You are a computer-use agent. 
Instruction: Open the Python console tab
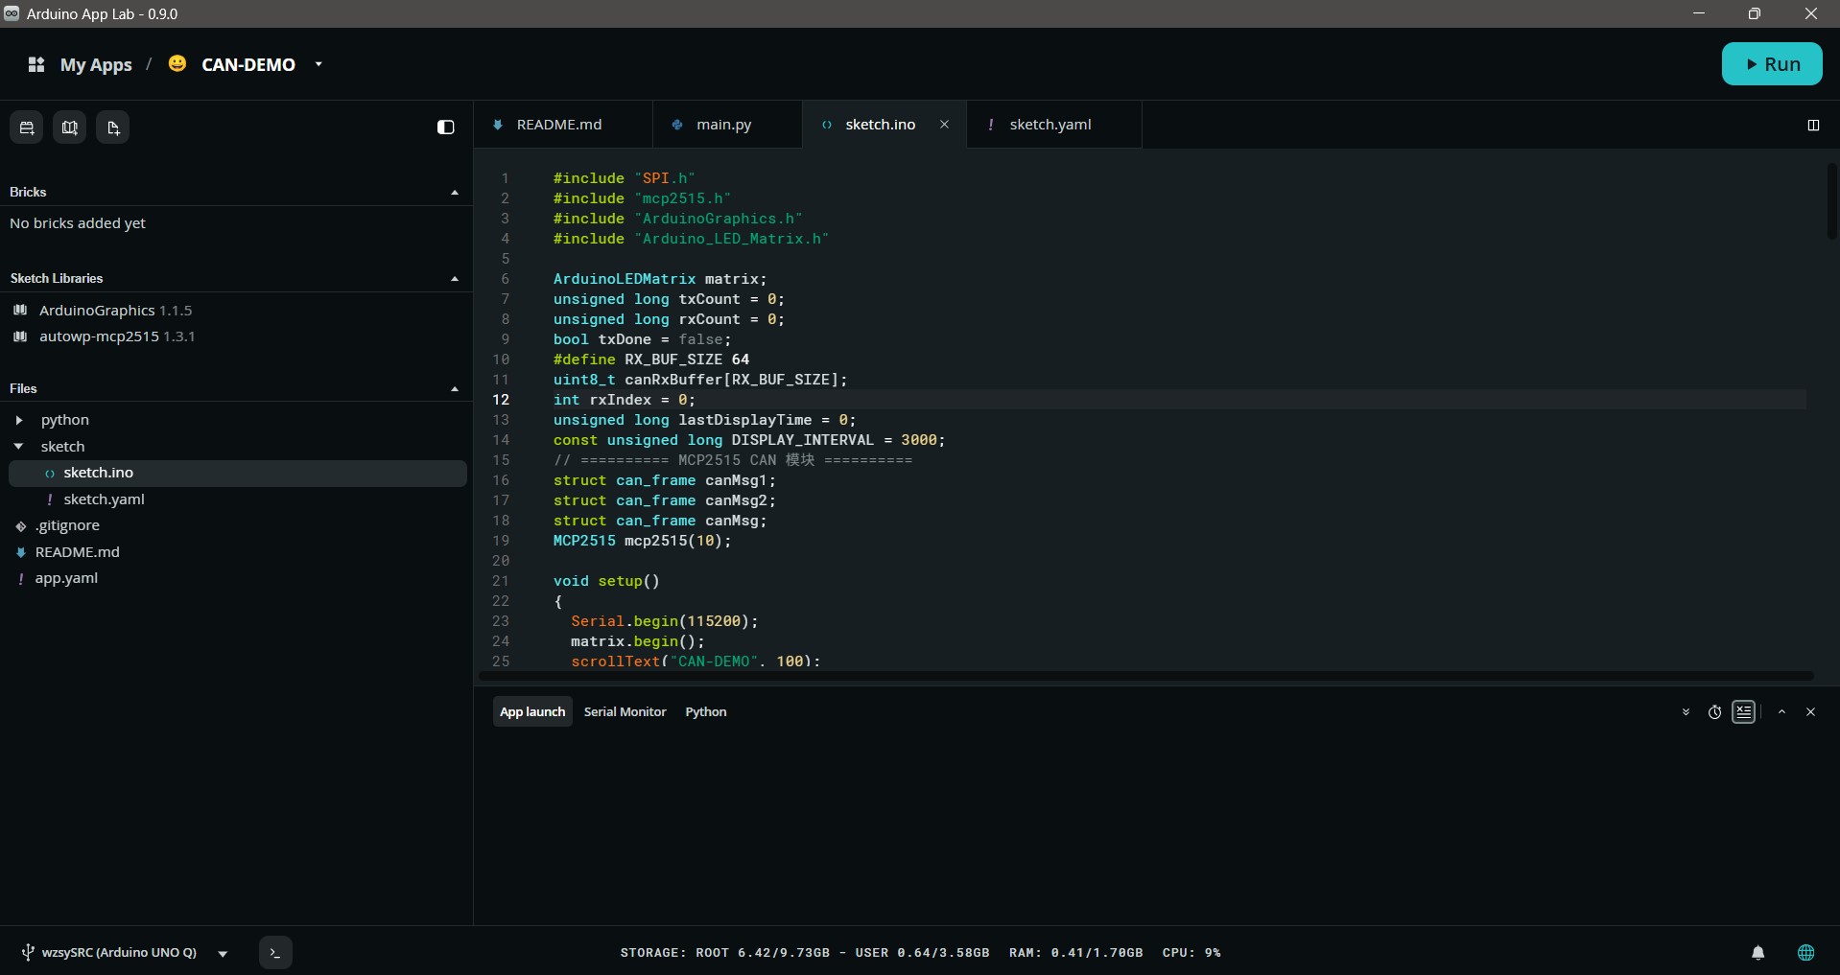pos(706,712)
